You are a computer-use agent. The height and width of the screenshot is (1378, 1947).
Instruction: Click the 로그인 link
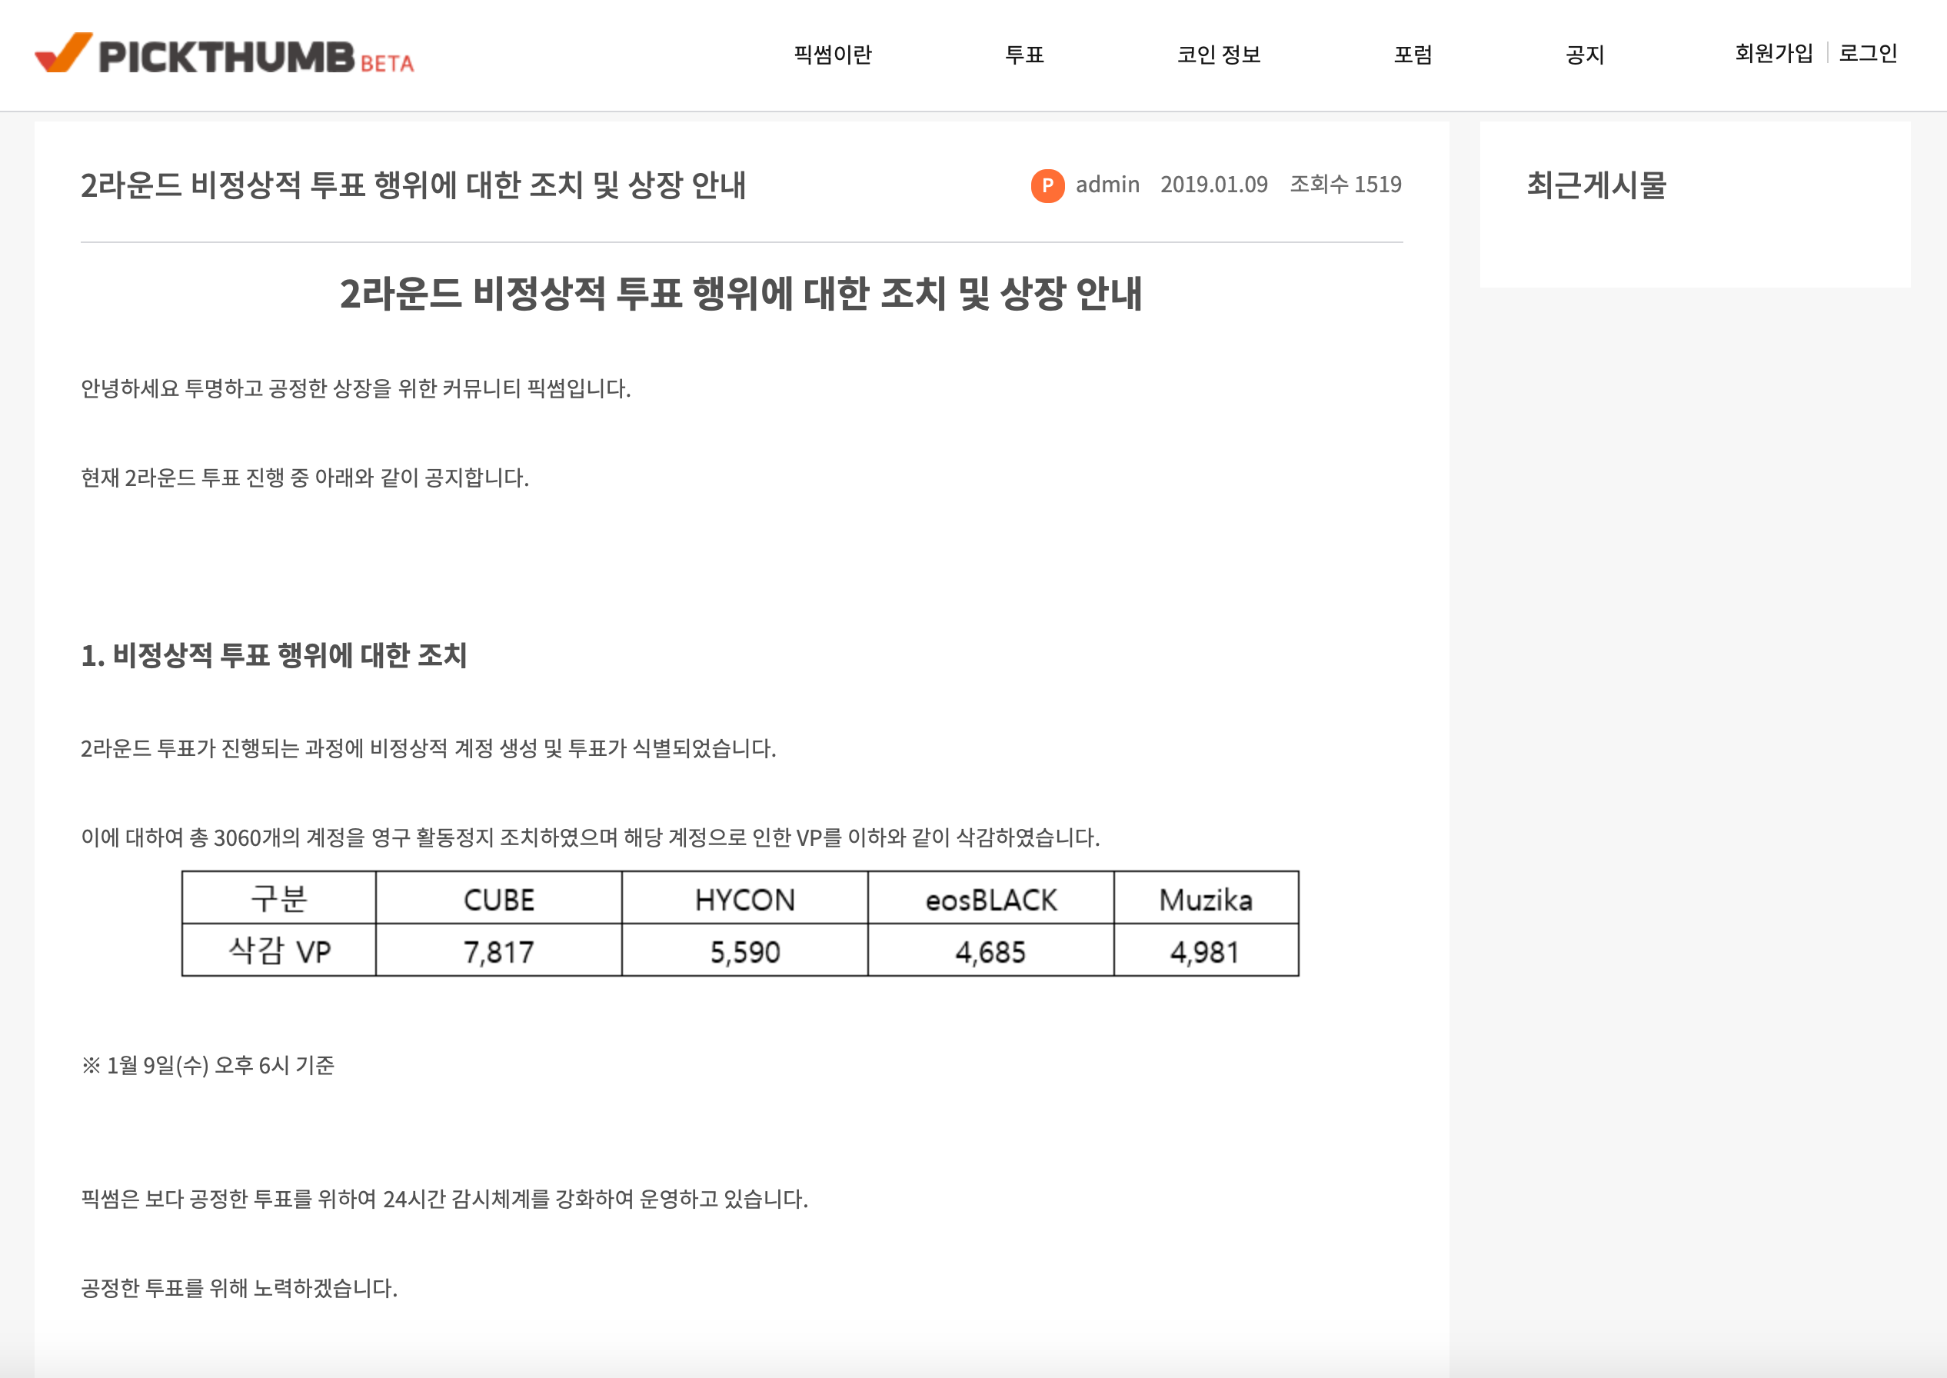click(1867, 54)
